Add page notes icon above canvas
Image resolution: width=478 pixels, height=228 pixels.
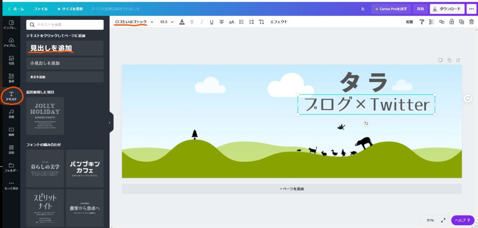441,60
